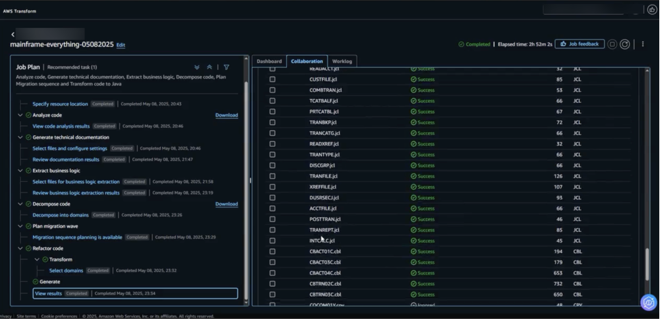
Task: Collapse the Extract business logic section
Action: [x=20, y=170]
